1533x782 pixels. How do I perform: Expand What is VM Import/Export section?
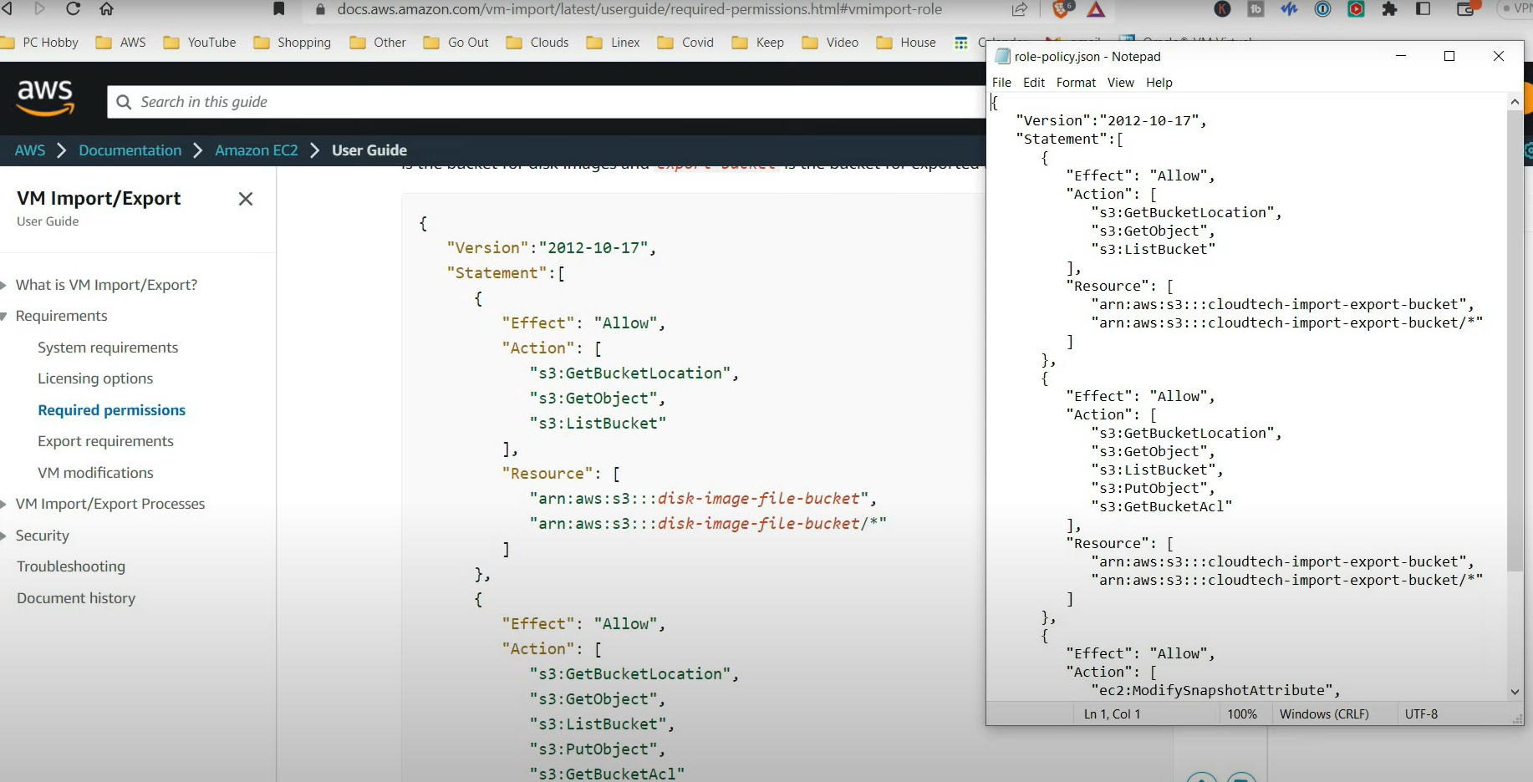pos(4,285)
